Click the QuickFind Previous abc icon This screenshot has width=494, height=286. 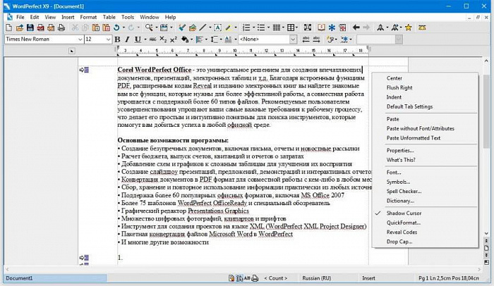coord(306,39)
